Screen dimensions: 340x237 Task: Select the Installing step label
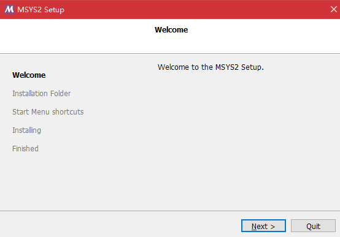click(x=26, y=130)
